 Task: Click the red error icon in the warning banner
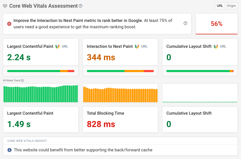[9, 23]
